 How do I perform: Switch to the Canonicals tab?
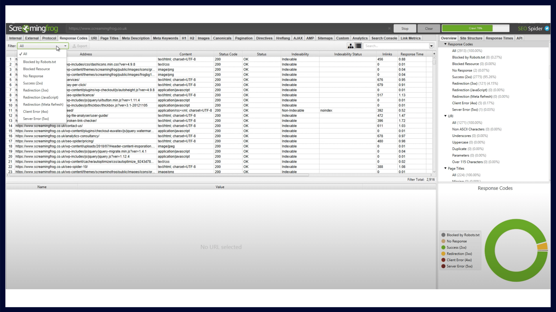click(222, 38)
